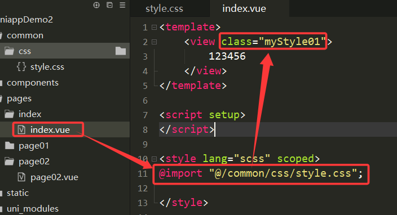Click line number 6 in the gutter

(x=145, y=101)
